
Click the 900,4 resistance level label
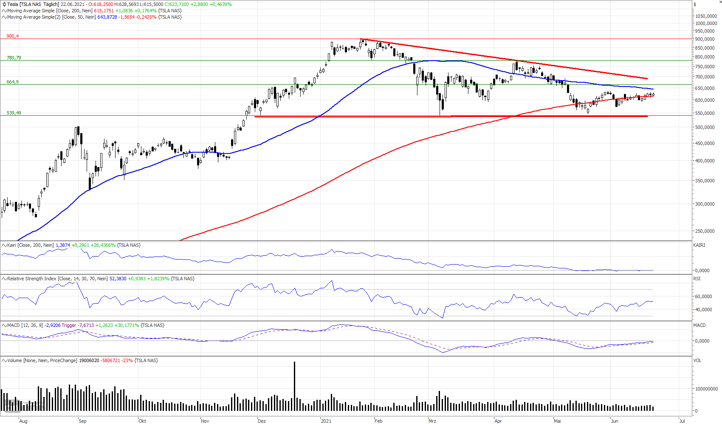coord(12,36)
